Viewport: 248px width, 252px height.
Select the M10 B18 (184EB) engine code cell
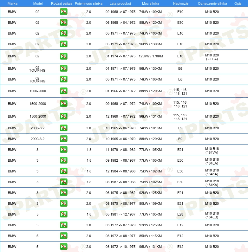pyautogui.click(x=212, y=215)
